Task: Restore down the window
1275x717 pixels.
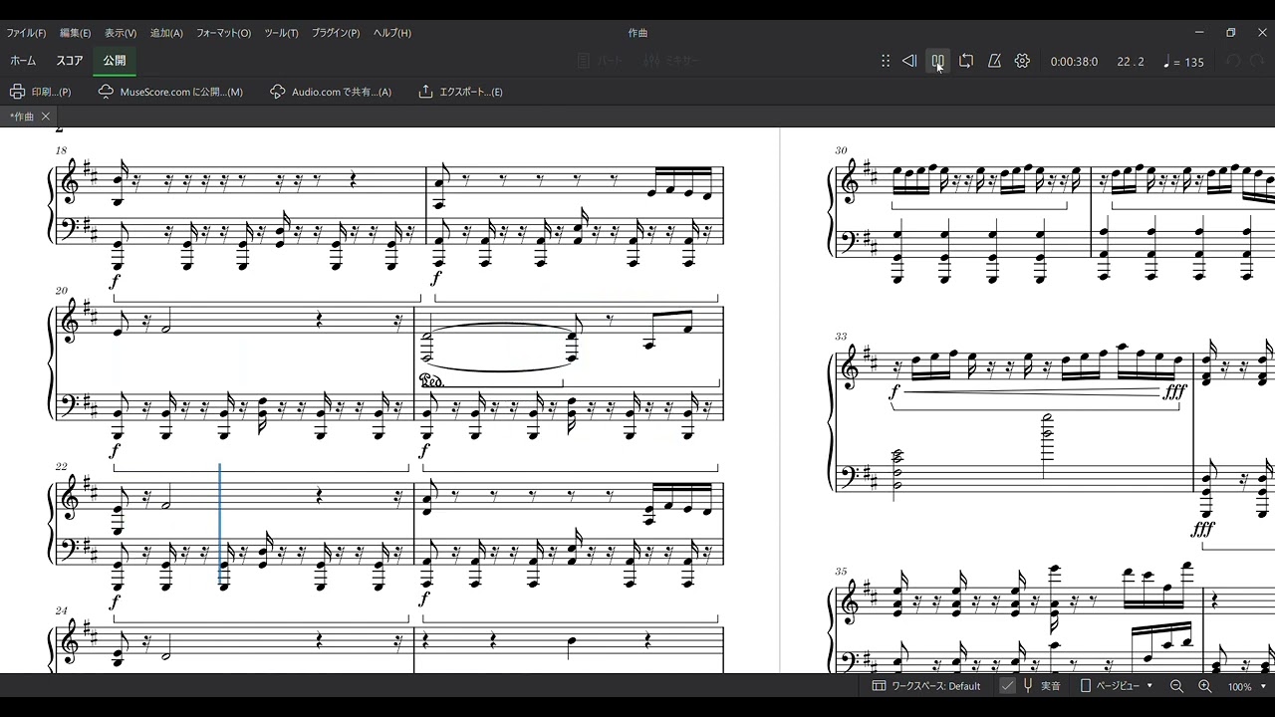Action: 1230,33
